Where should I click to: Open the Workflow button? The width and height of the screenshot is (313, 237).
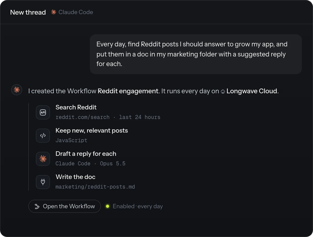[x=65, y=206]
